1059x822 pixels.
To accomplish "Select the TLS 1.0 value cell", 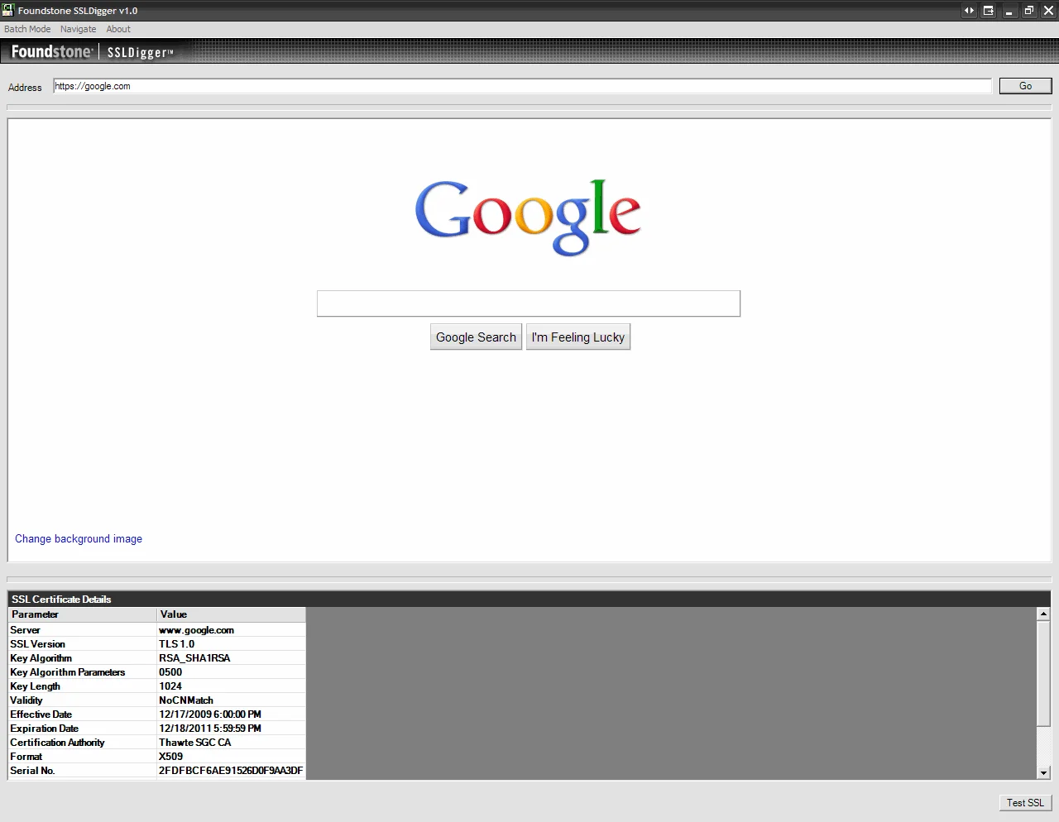I will 231,644.
